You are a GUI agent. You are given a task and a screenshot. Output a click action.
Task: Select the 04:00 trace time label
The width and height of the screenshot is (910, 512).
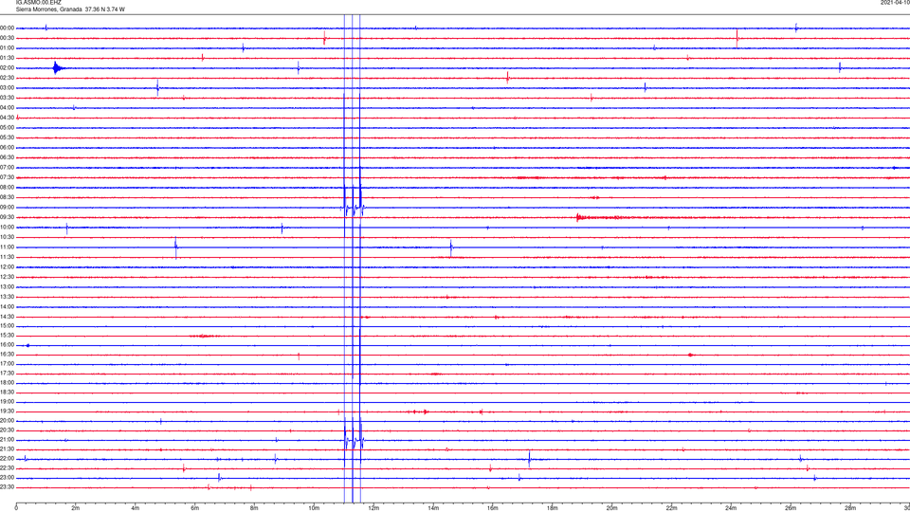[x=8, y=108]
